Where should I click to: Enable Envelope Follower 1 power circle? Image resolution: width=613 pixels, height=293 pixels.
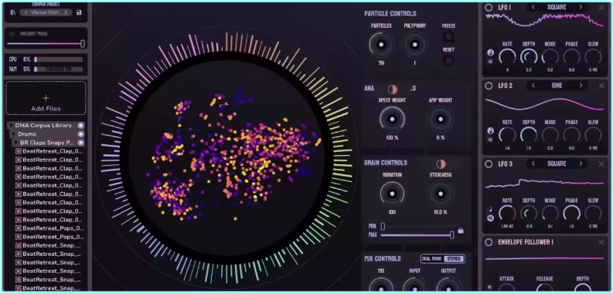click(489, 242)
